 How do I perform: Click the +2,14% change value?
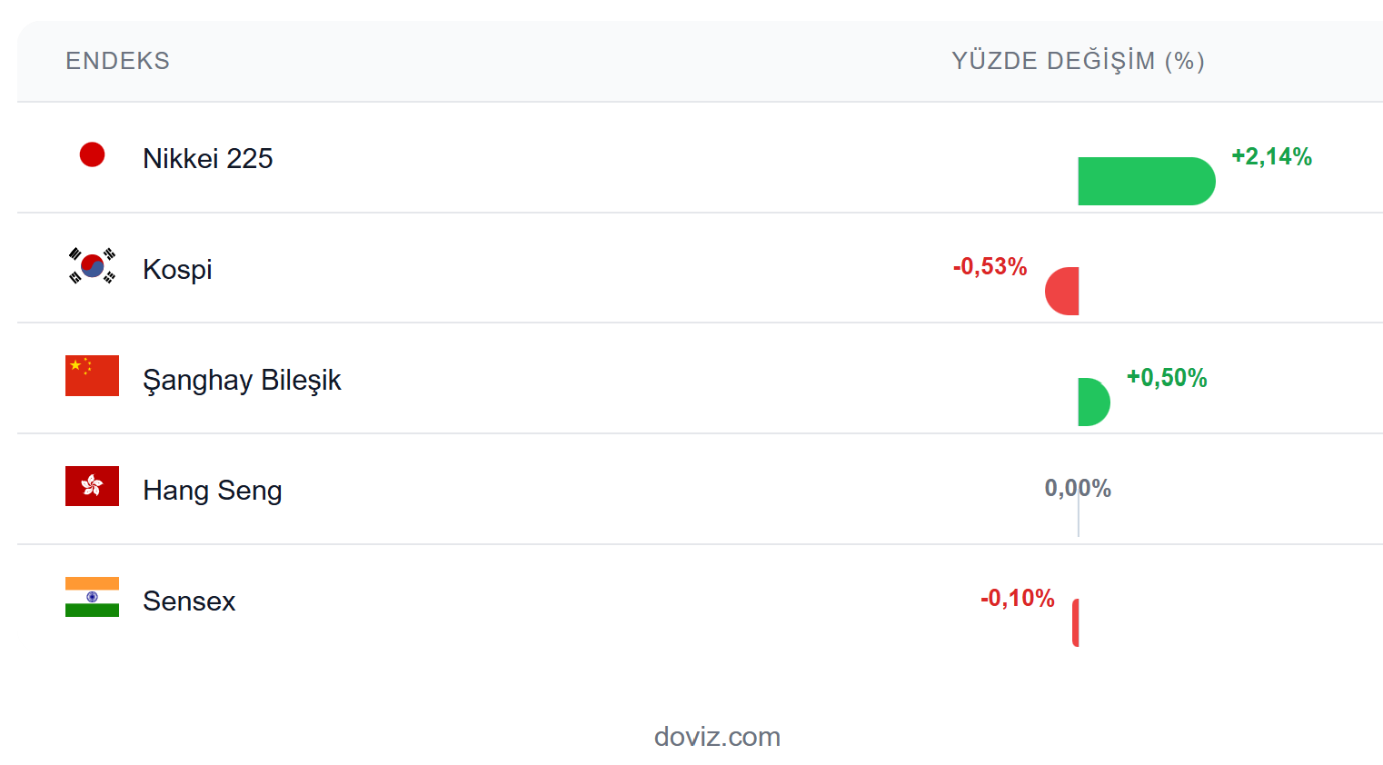[x=1271, y=157]
